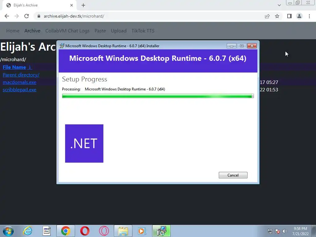Open Chrome side panel
Viewport: 316px width, 237px height.
point(289,16)
